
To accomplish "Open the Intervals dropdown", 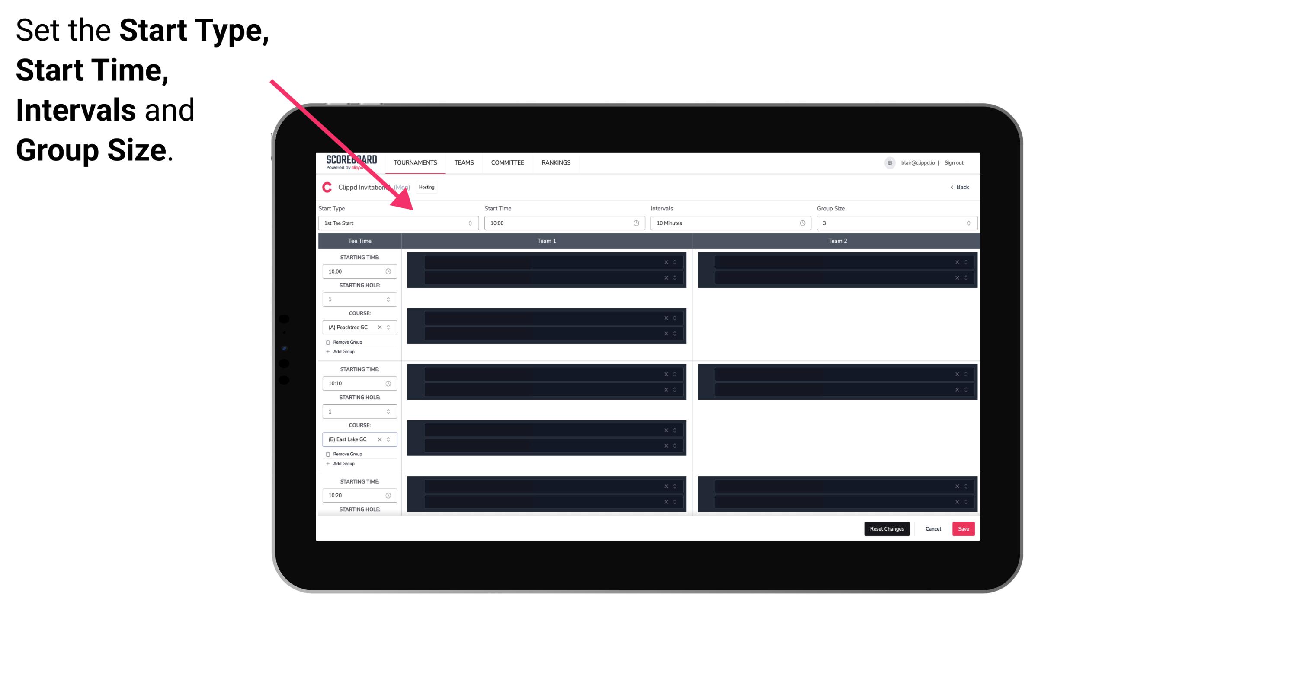I will pos(727,223).
